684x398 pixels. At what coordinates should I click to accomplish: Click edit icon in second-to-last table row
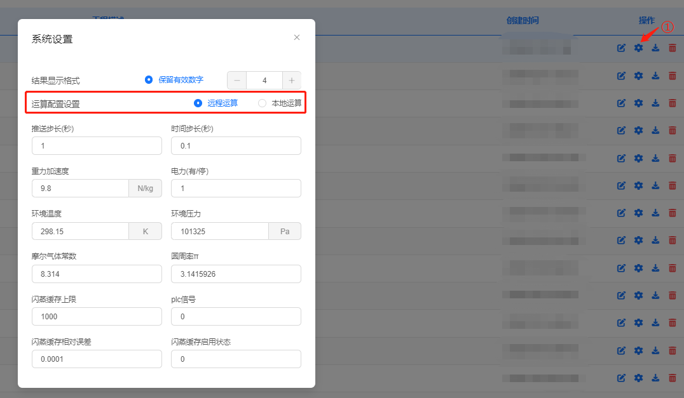click(x=621, y=350)
